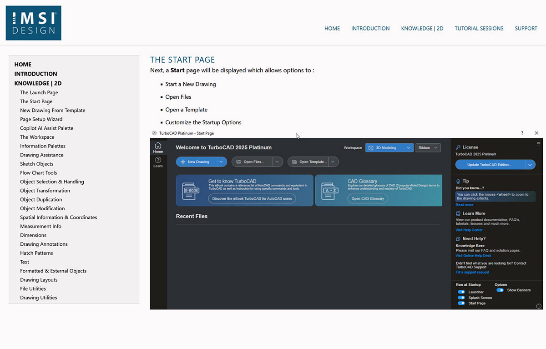The image size is (546, 349).
Task: Toggle the Splash Screen startup switch
Action: (461, 298)
